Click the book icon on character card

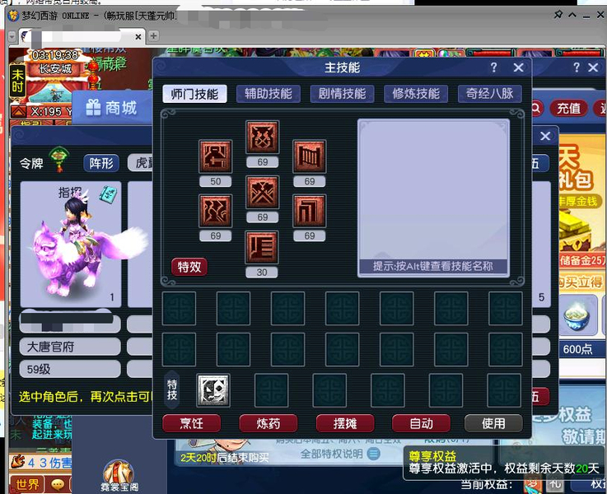109,195
